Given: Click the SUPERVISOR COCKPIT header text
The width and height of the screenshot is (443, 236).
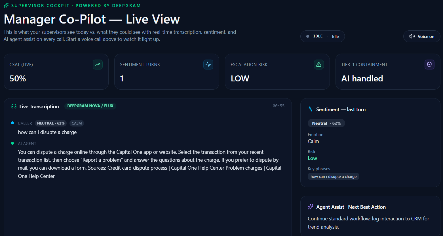Looking at the screenshot, I should [40, 6].
